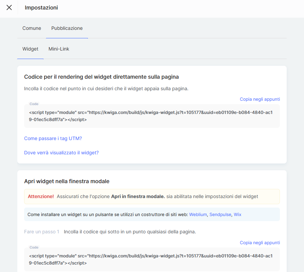The height and width of the screenshot is (272, 304).
Task: Open the Weblium installation guide link
Action: pyautogui.click(x=198, y=214)
